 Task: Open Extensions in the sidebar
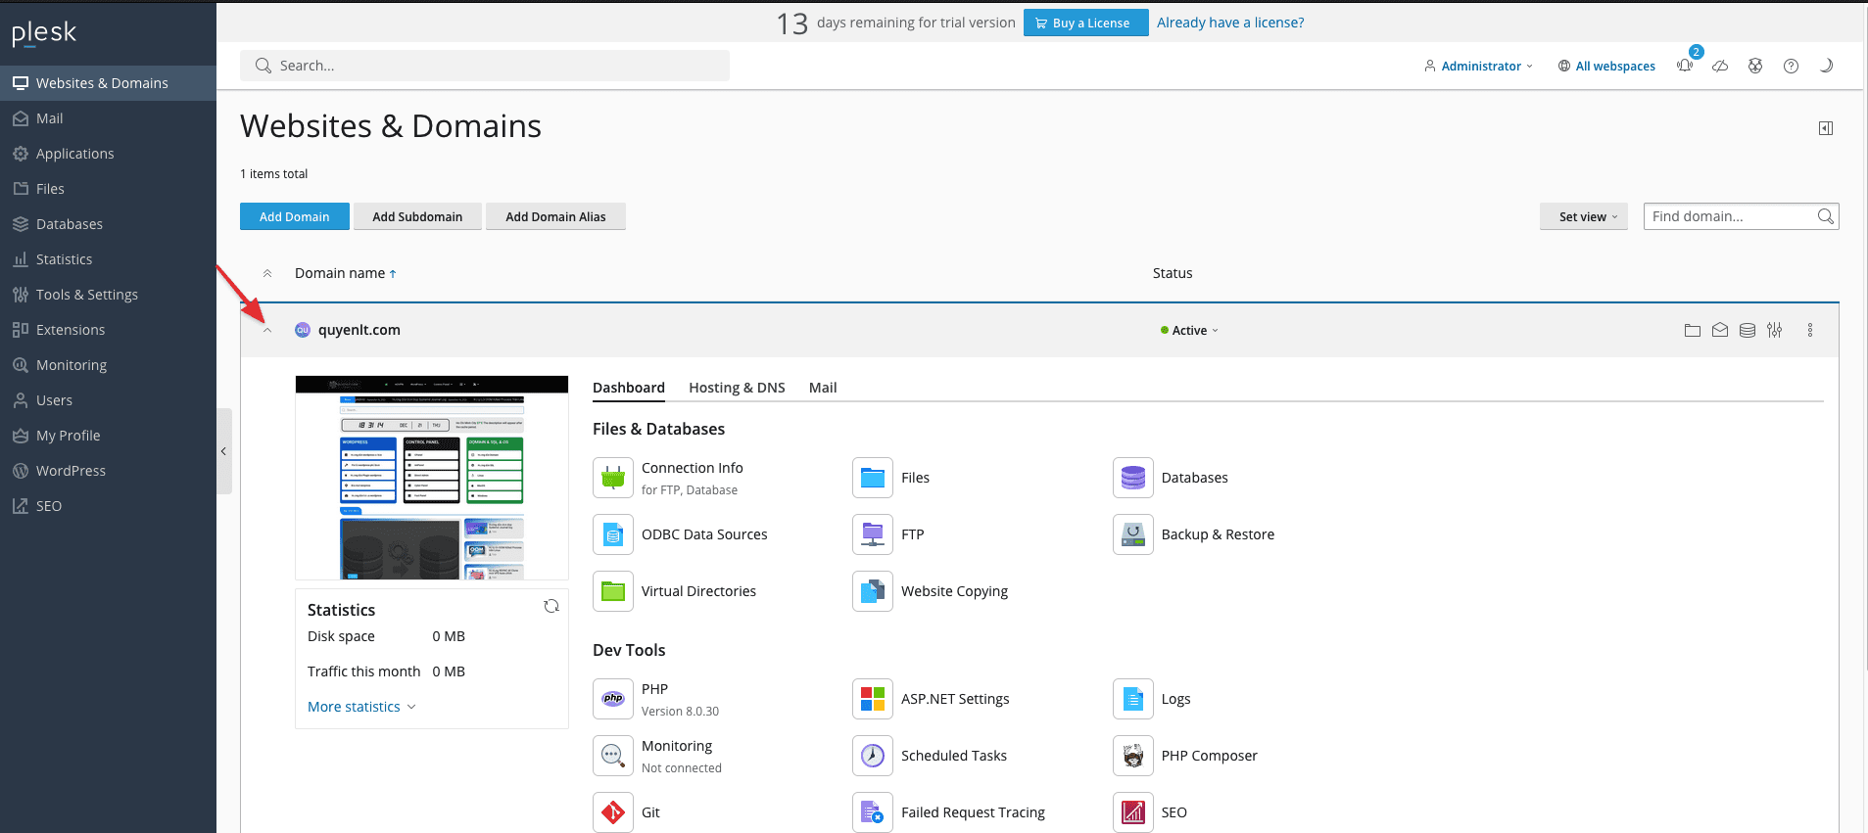click(108, 330)
